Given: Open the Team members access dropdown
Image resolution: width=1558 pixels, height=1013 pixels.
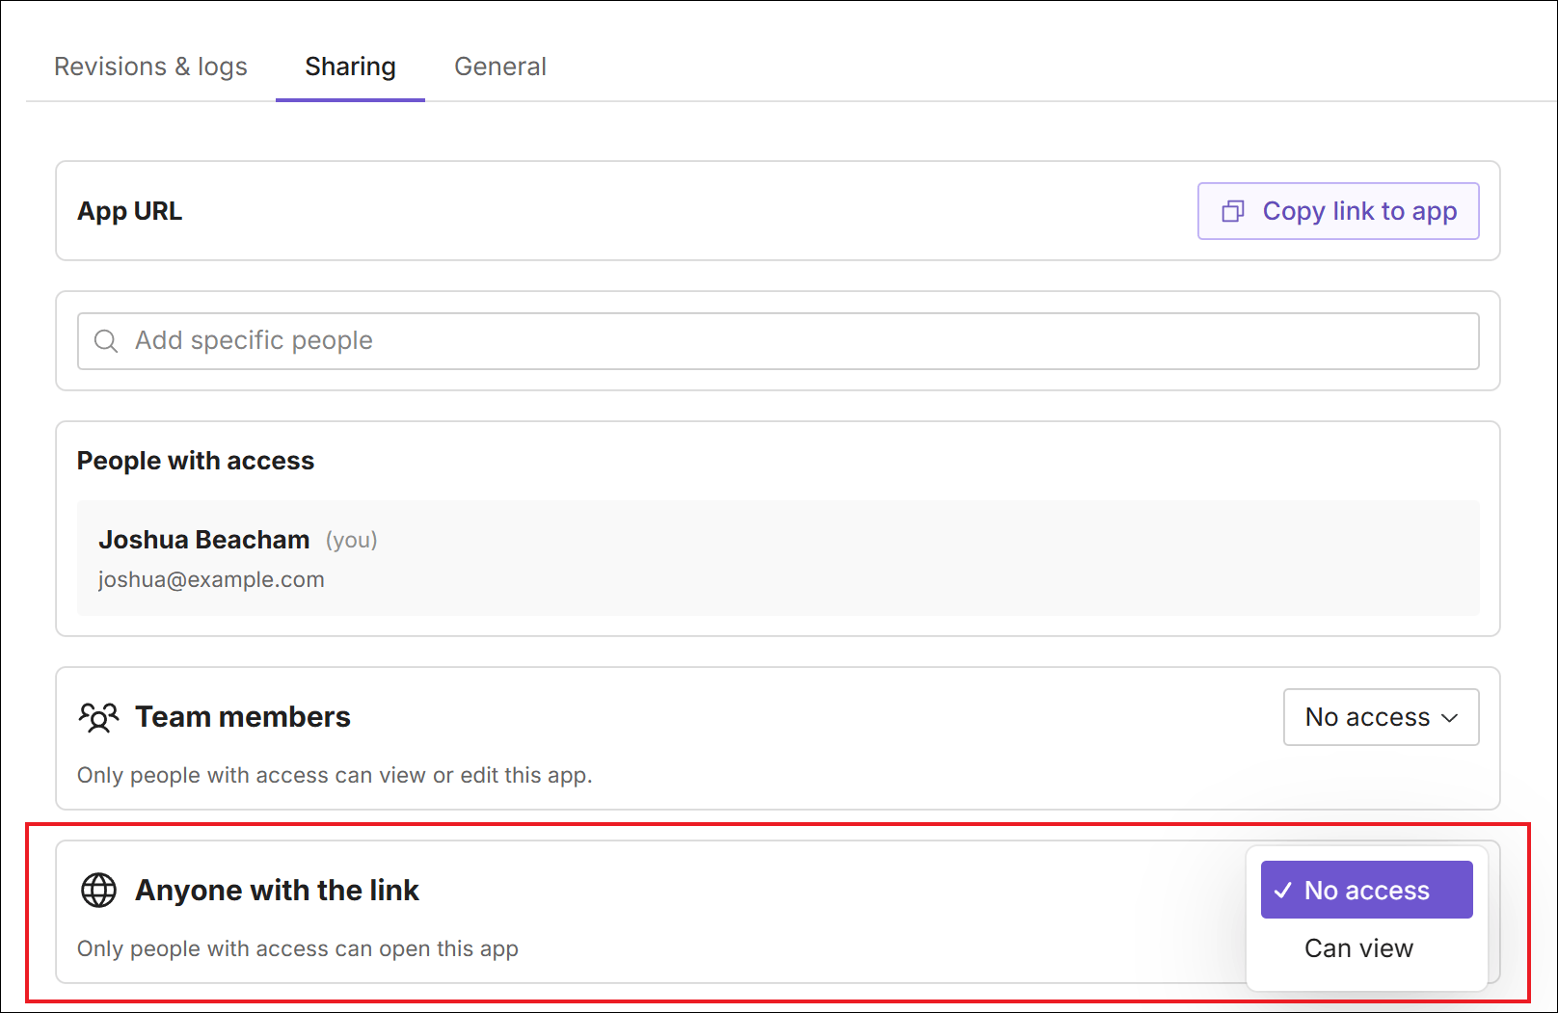Looking at the screenshot, I should click(1381, 717).
